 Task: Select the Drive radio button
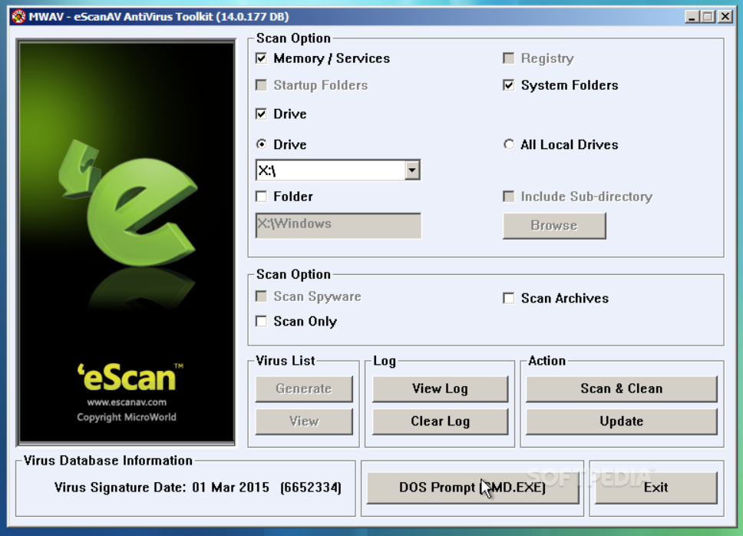[x=261, y=144]
